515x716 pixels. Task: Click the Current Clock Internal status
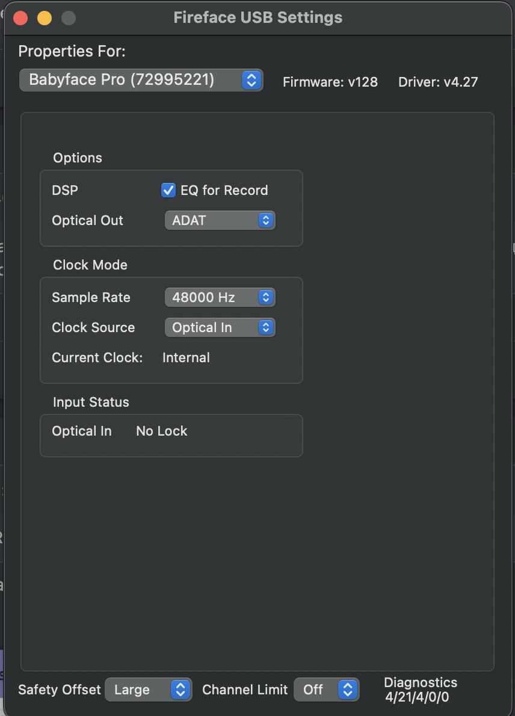[186, 357]
